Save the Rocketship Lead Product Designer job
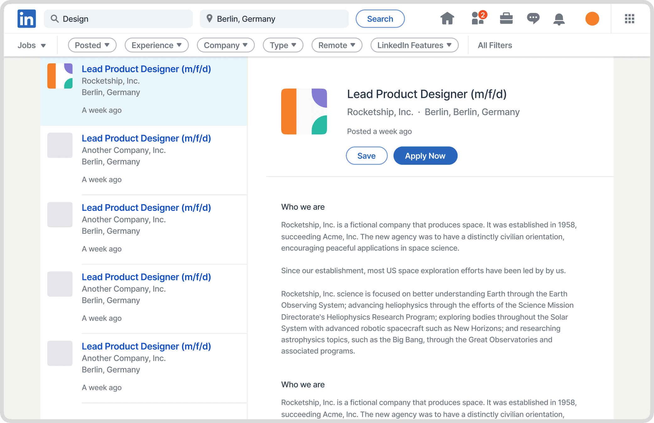 367,155
